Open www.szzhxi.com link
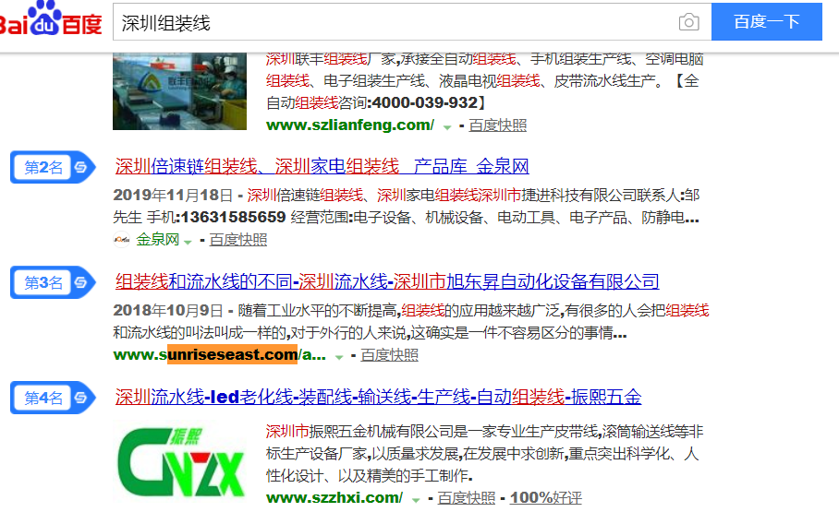 (x=334, y=498)
